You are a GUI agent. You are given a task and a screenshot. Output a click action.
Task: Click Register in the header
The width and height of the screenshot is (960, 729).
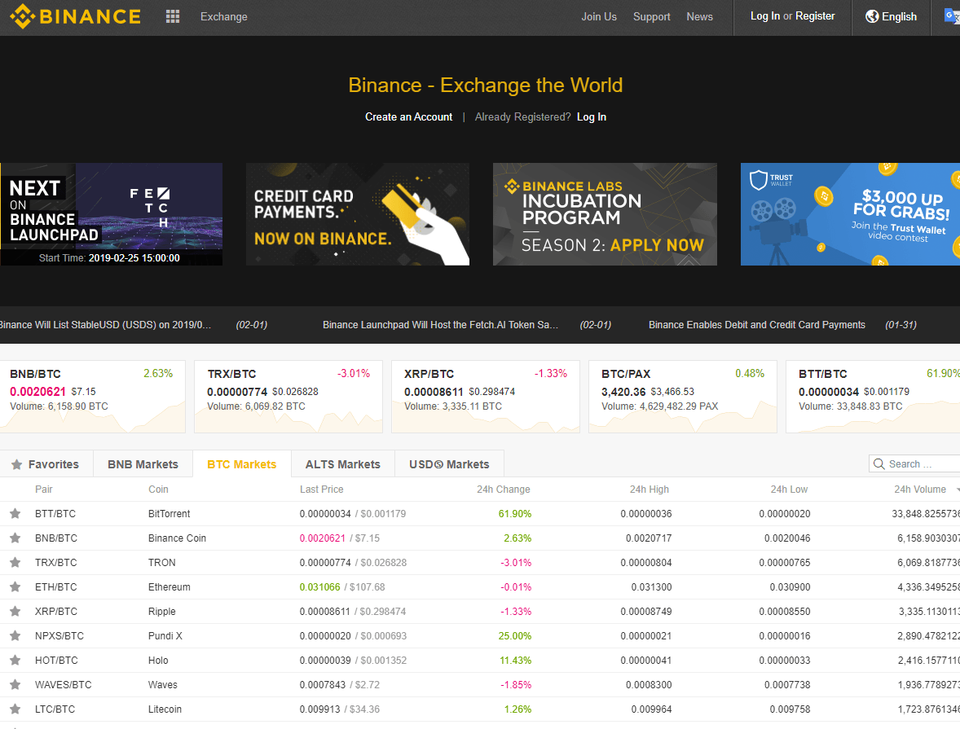(815, 16)
